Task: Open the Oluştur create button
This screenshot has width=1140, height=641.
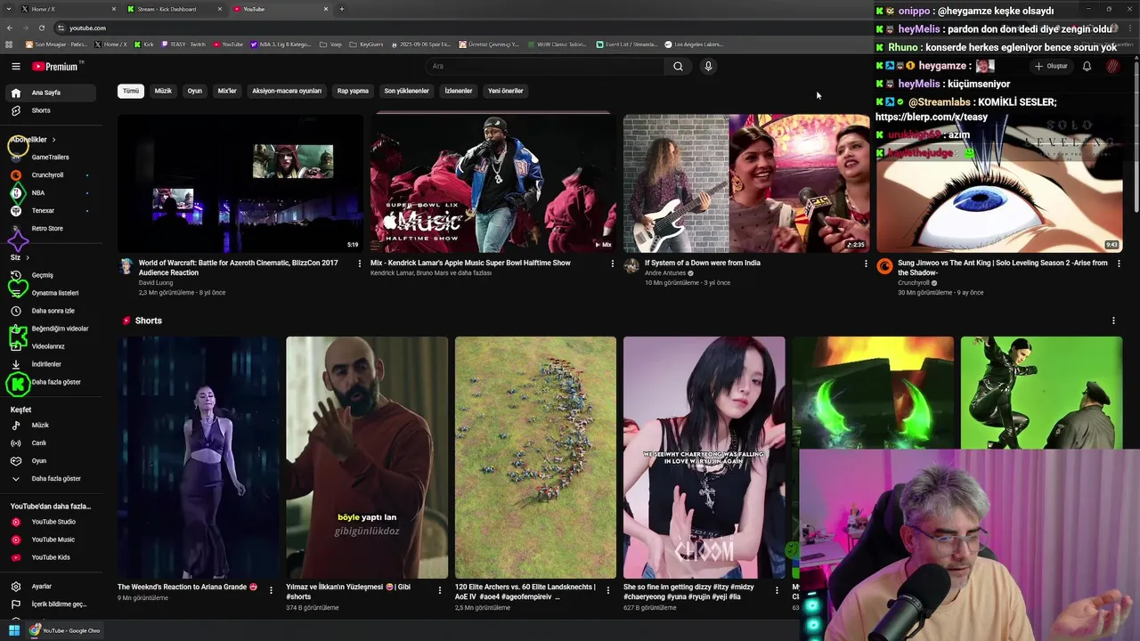Action: (x=1051, y=66)
